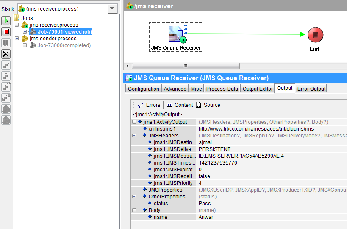Image resolution: width=347 pixels, height=229 pixels.
Task: Select jms sender.process tree entry
Action: [x=49, y=39]
